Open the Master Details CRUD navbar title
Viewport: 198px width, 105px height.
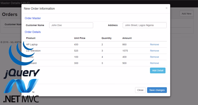tap(15, 3)
